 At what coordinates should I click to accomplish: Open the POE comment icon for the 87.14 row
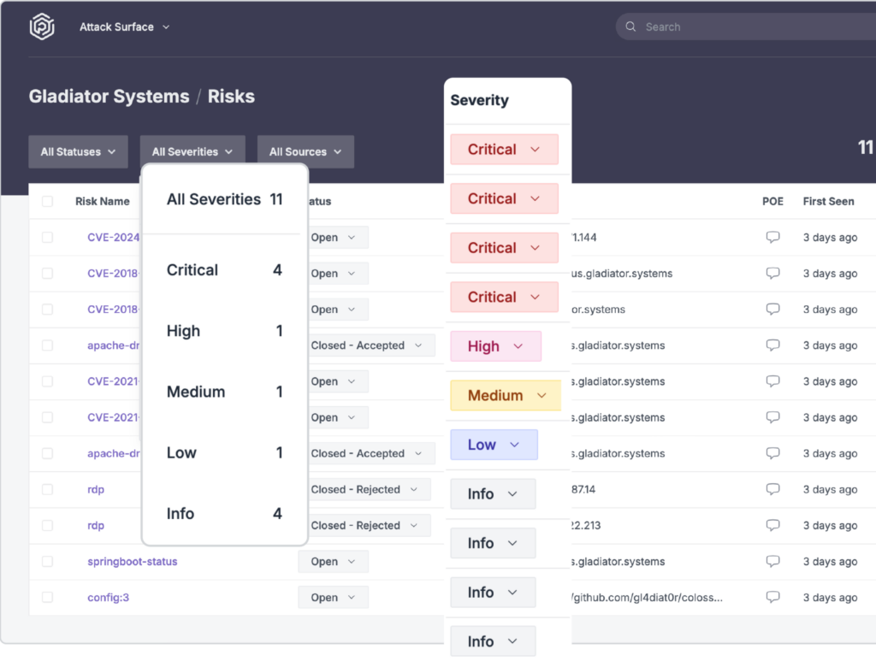pyautogui.click(x=772, y=489)
